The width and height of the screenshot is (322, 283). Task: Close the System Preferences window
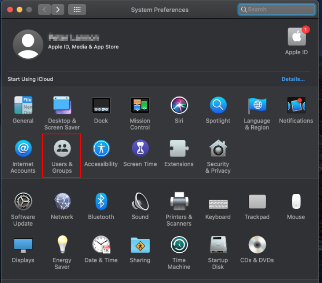click(x=10, y=9)
